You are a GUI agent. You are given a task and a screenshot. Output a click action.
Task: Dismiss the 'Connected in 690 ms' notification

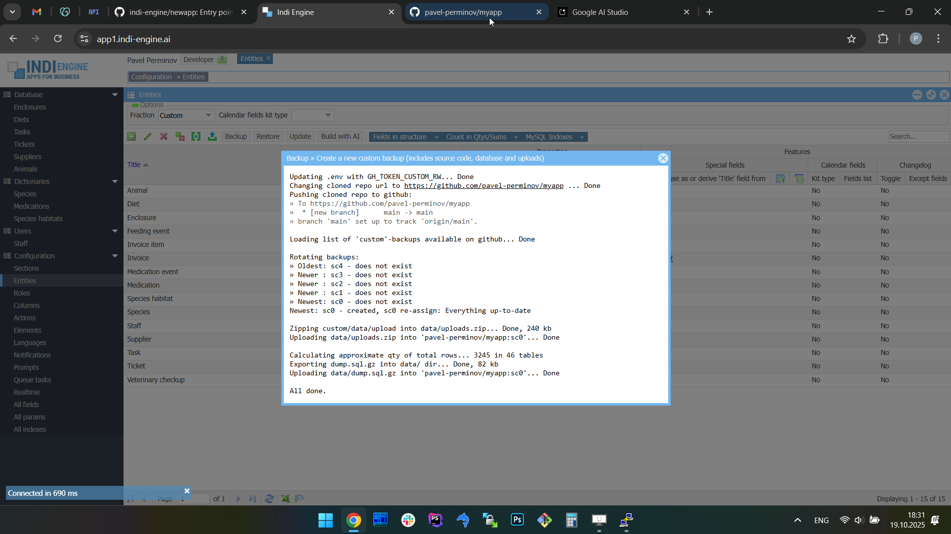click(187, 491)
